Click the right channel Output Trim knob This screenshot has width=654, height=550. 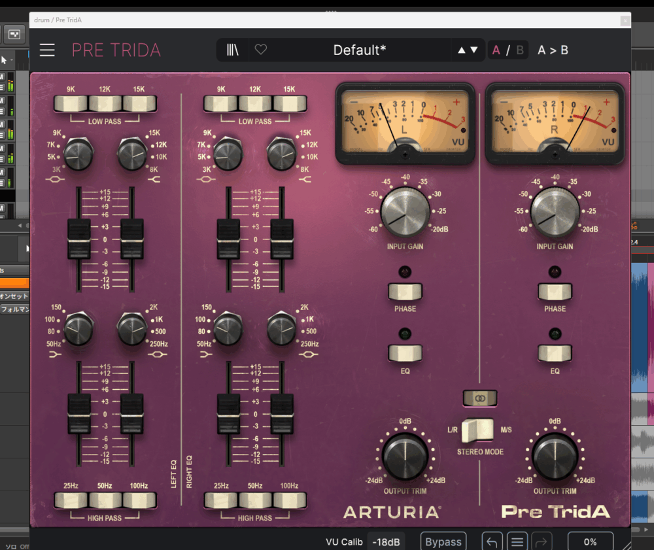pyautogui.click(x=555, y=456)
